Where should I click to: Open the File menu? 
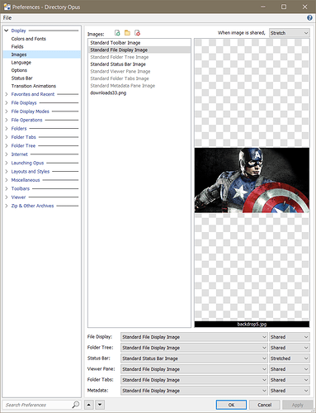coord(7,18)
